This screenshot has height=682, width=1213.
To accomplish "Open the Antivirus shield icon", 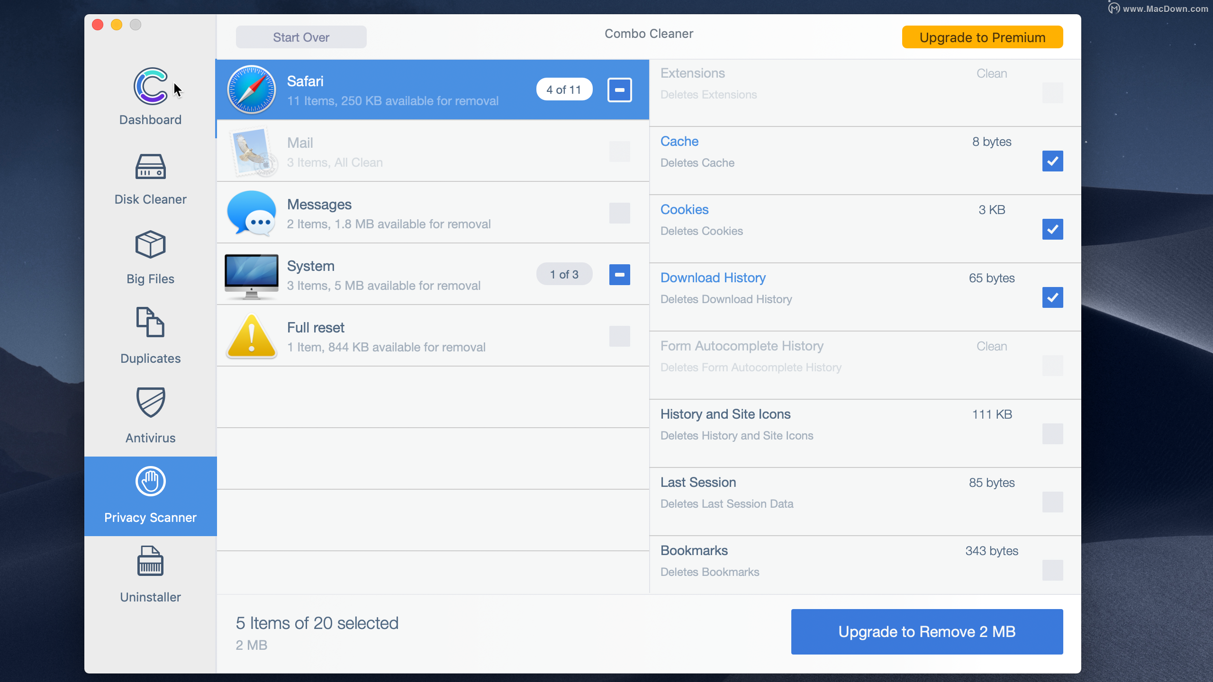I will point(151,402).
